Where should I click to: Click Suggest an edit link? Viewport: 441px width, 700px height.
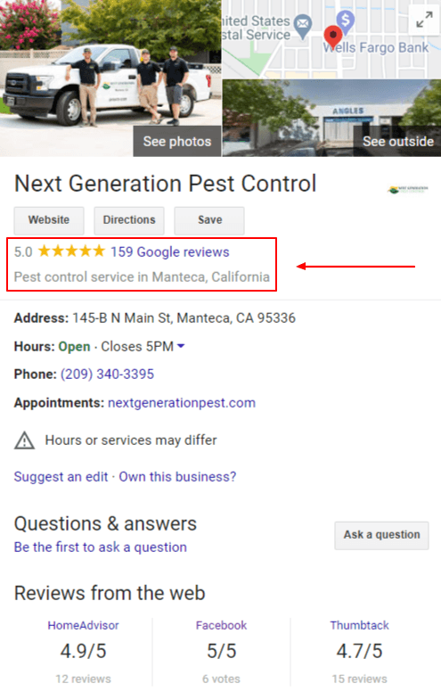click(x=61, y=477)
